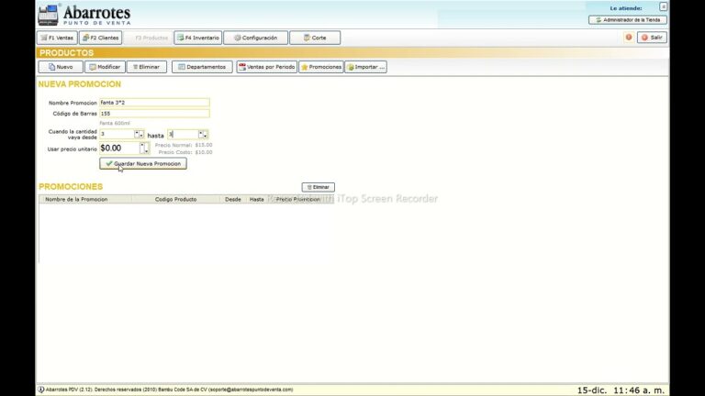Go to the F2 Clientes section
The image size is (705, 396).
(100, 38)
